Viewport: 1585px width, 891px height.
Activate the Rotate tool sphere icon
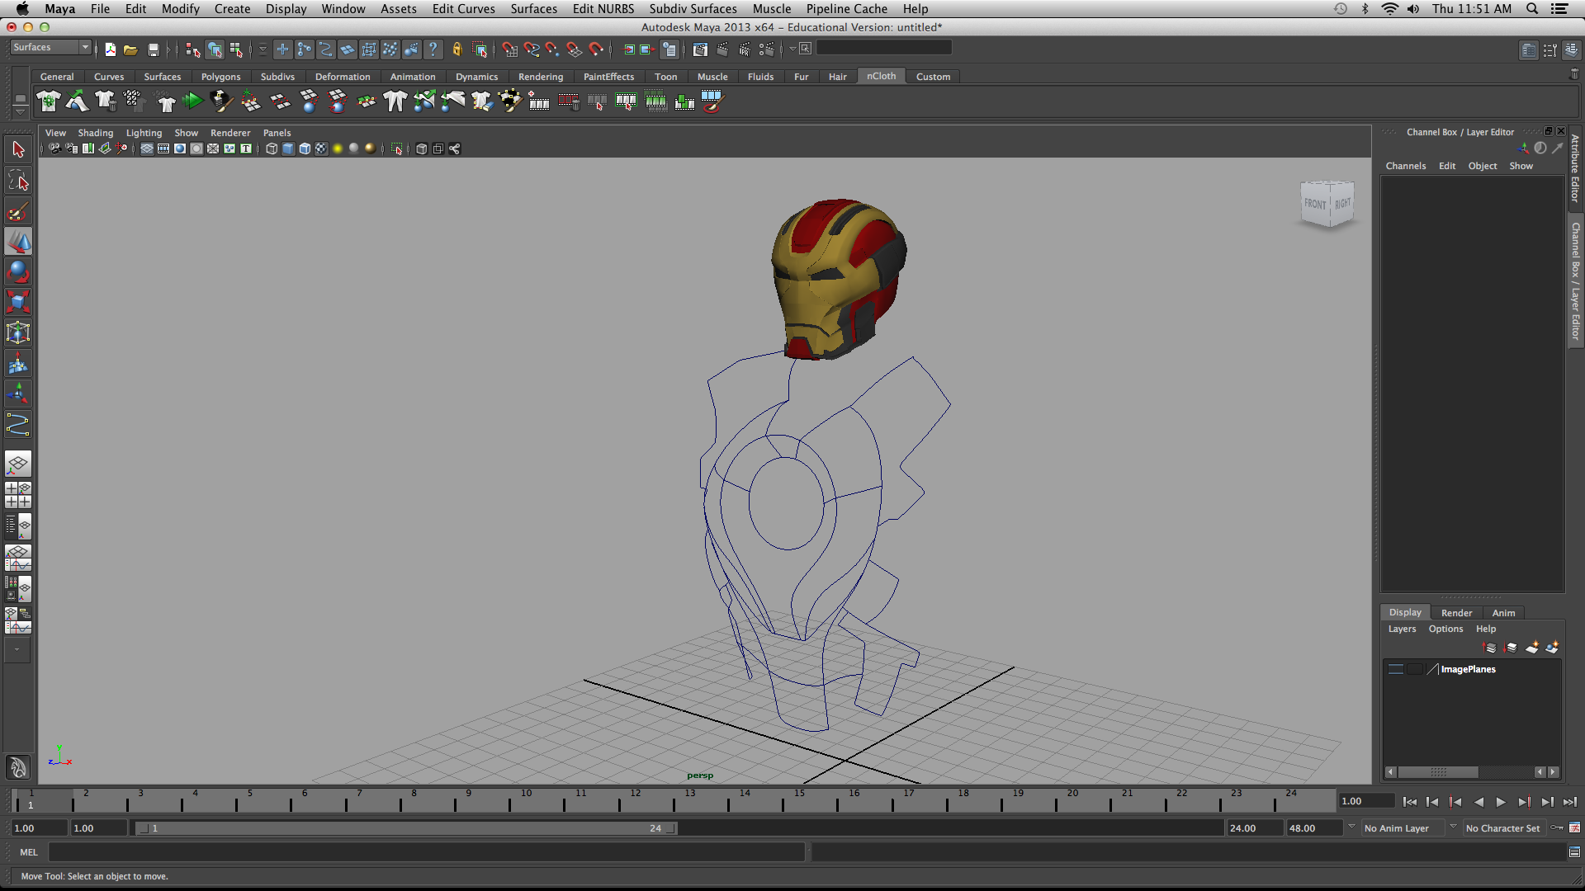(x=18, y=271)
